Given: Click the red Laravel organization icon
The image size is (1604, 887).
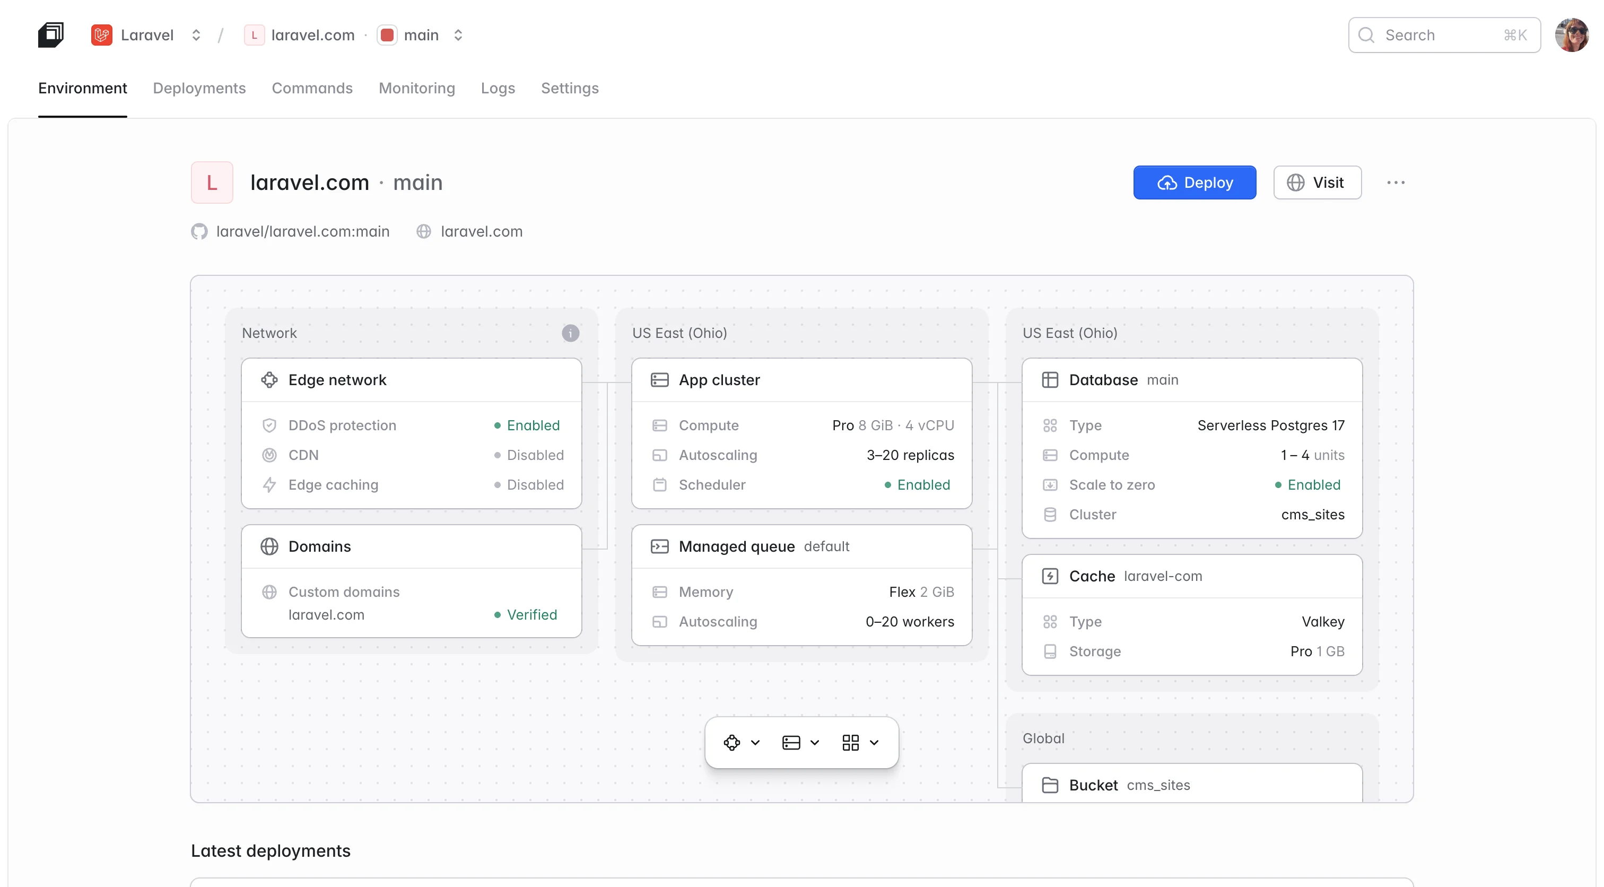Looking at the screenshot, I should point(101,35).
